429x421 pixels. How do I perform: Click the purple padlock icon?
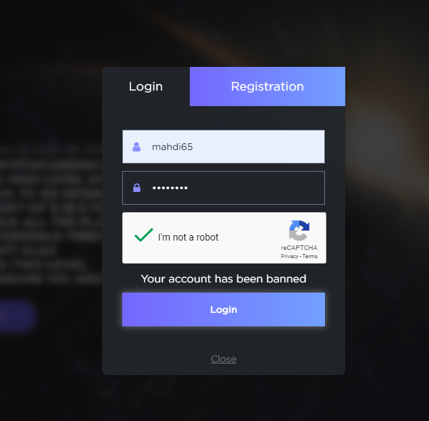(x=136, y=188)
